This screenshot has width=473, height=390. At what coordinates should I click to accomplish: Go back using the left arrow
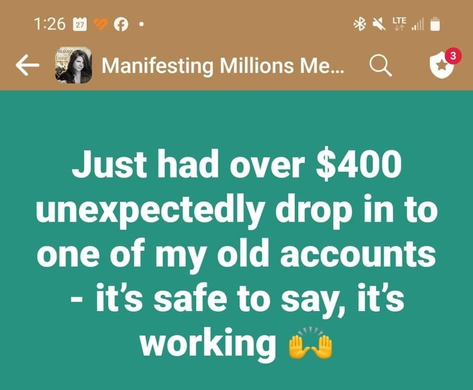(x=27, y=65)
